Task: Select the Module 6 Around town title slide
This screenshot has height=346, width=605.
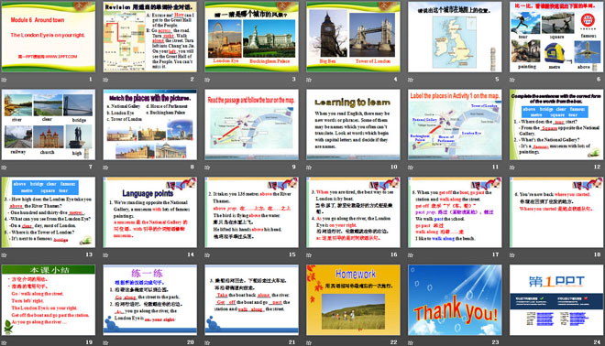Action: coord(49,37)
